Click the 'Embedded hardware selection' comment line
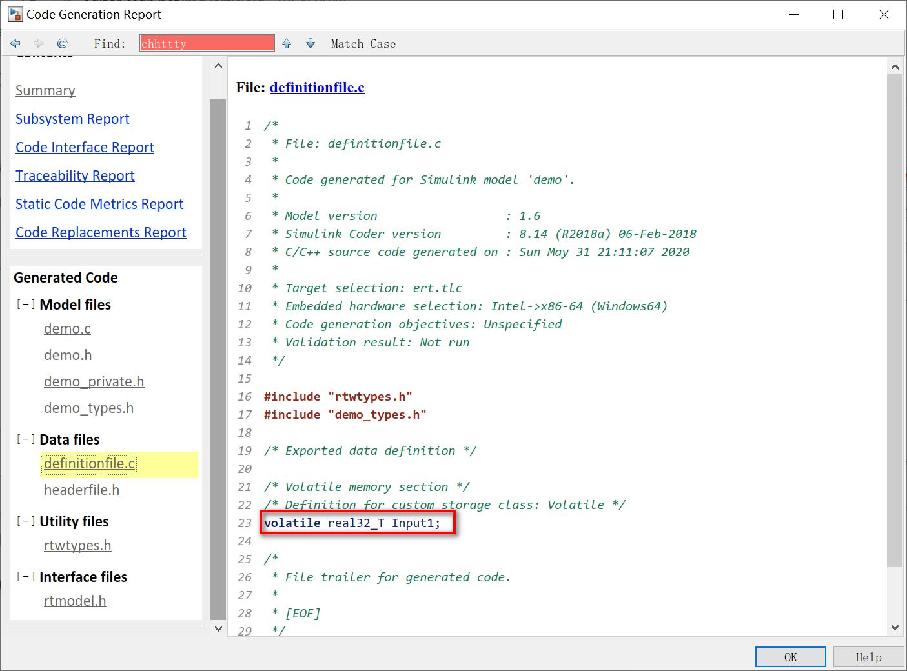The height and width of the screenshot is (671, 907). click(469, 306)
